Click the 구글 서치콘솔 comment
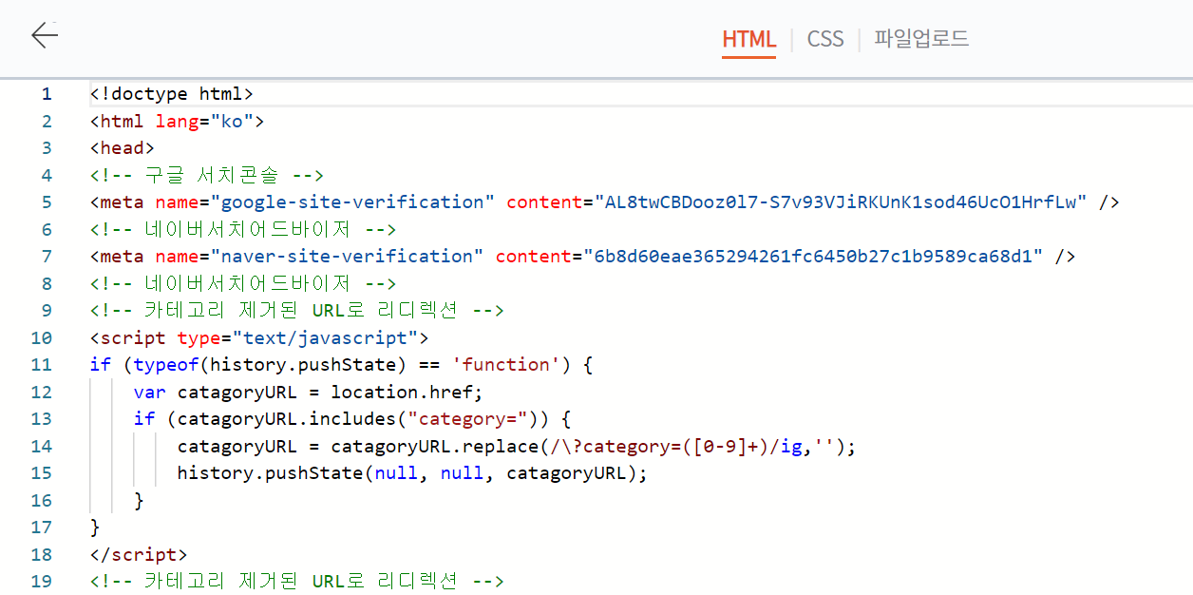Image resolution: width=1193 pixels, height=595 pixels. 207,176
